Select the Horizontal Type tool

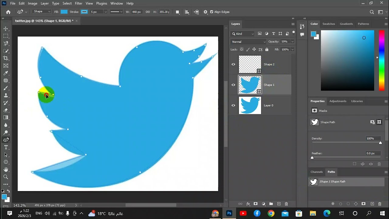pyautogui.click(x=6, y=147)
